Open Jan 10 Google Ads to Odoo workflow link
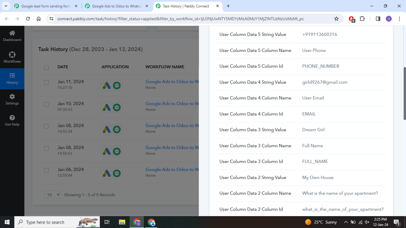This screenshot has height=228, width=406. [x=172, y=104]
